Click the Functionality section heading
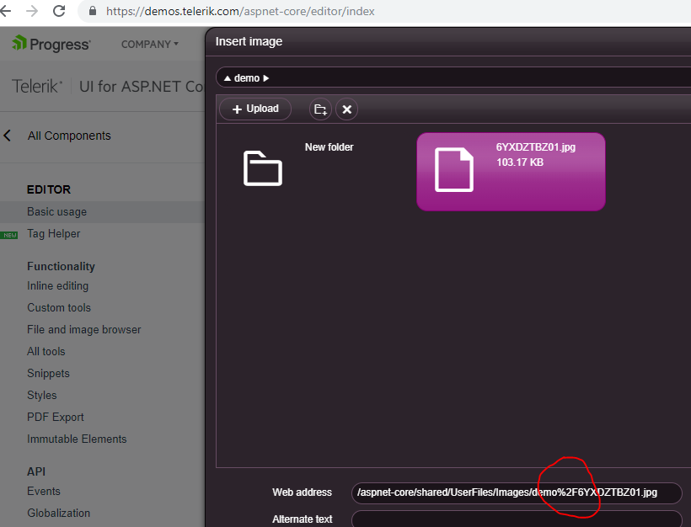Viewport: 691px width, 527px height. (x=61, y=266)
